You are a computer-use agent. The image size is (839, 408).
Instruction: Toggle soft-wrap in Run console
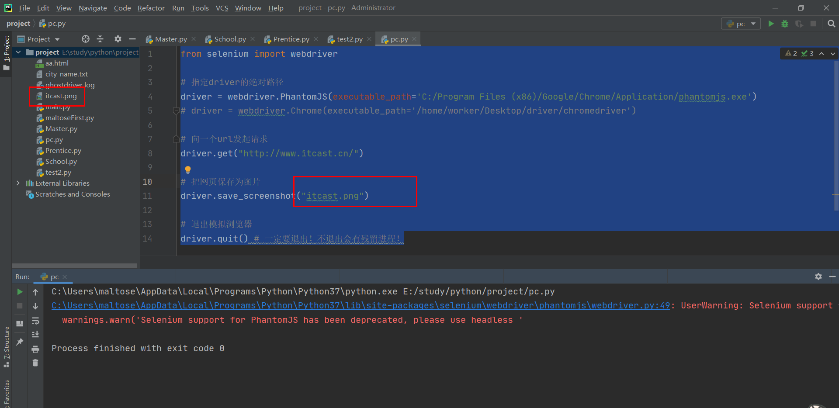tap(35, 321)
